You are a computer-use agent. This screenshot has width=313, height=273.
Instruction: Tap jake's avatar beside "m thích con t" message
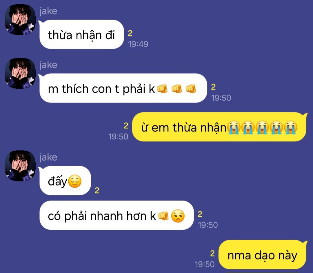click(x=20, y=73)
